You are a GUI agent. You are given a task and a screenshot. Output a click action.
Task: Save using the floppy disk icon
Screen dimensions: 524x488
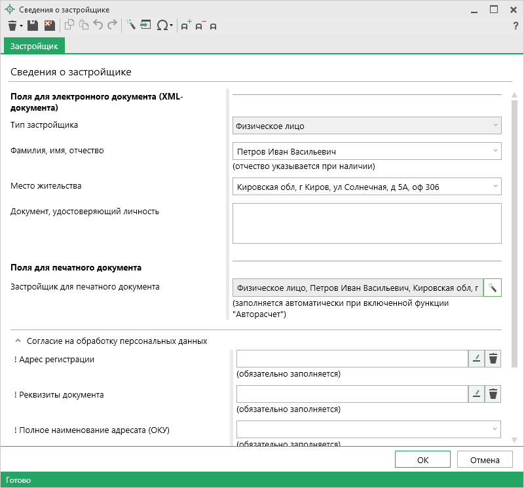click(33, 26)
